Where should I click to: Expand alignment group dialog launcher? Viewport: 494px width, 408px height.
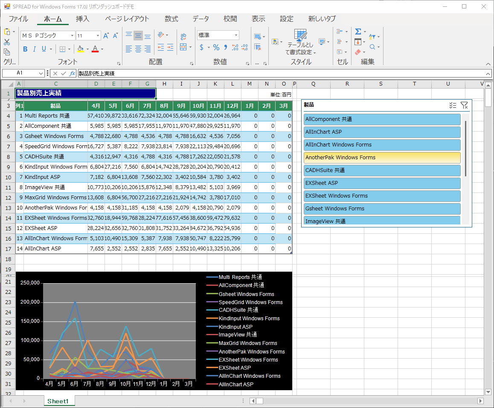coord(192,63)
